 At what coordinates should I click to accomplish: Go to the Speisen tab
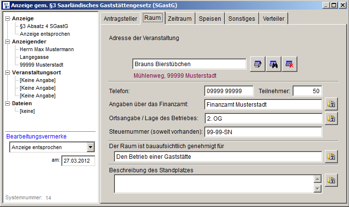[x=210, y=19]
